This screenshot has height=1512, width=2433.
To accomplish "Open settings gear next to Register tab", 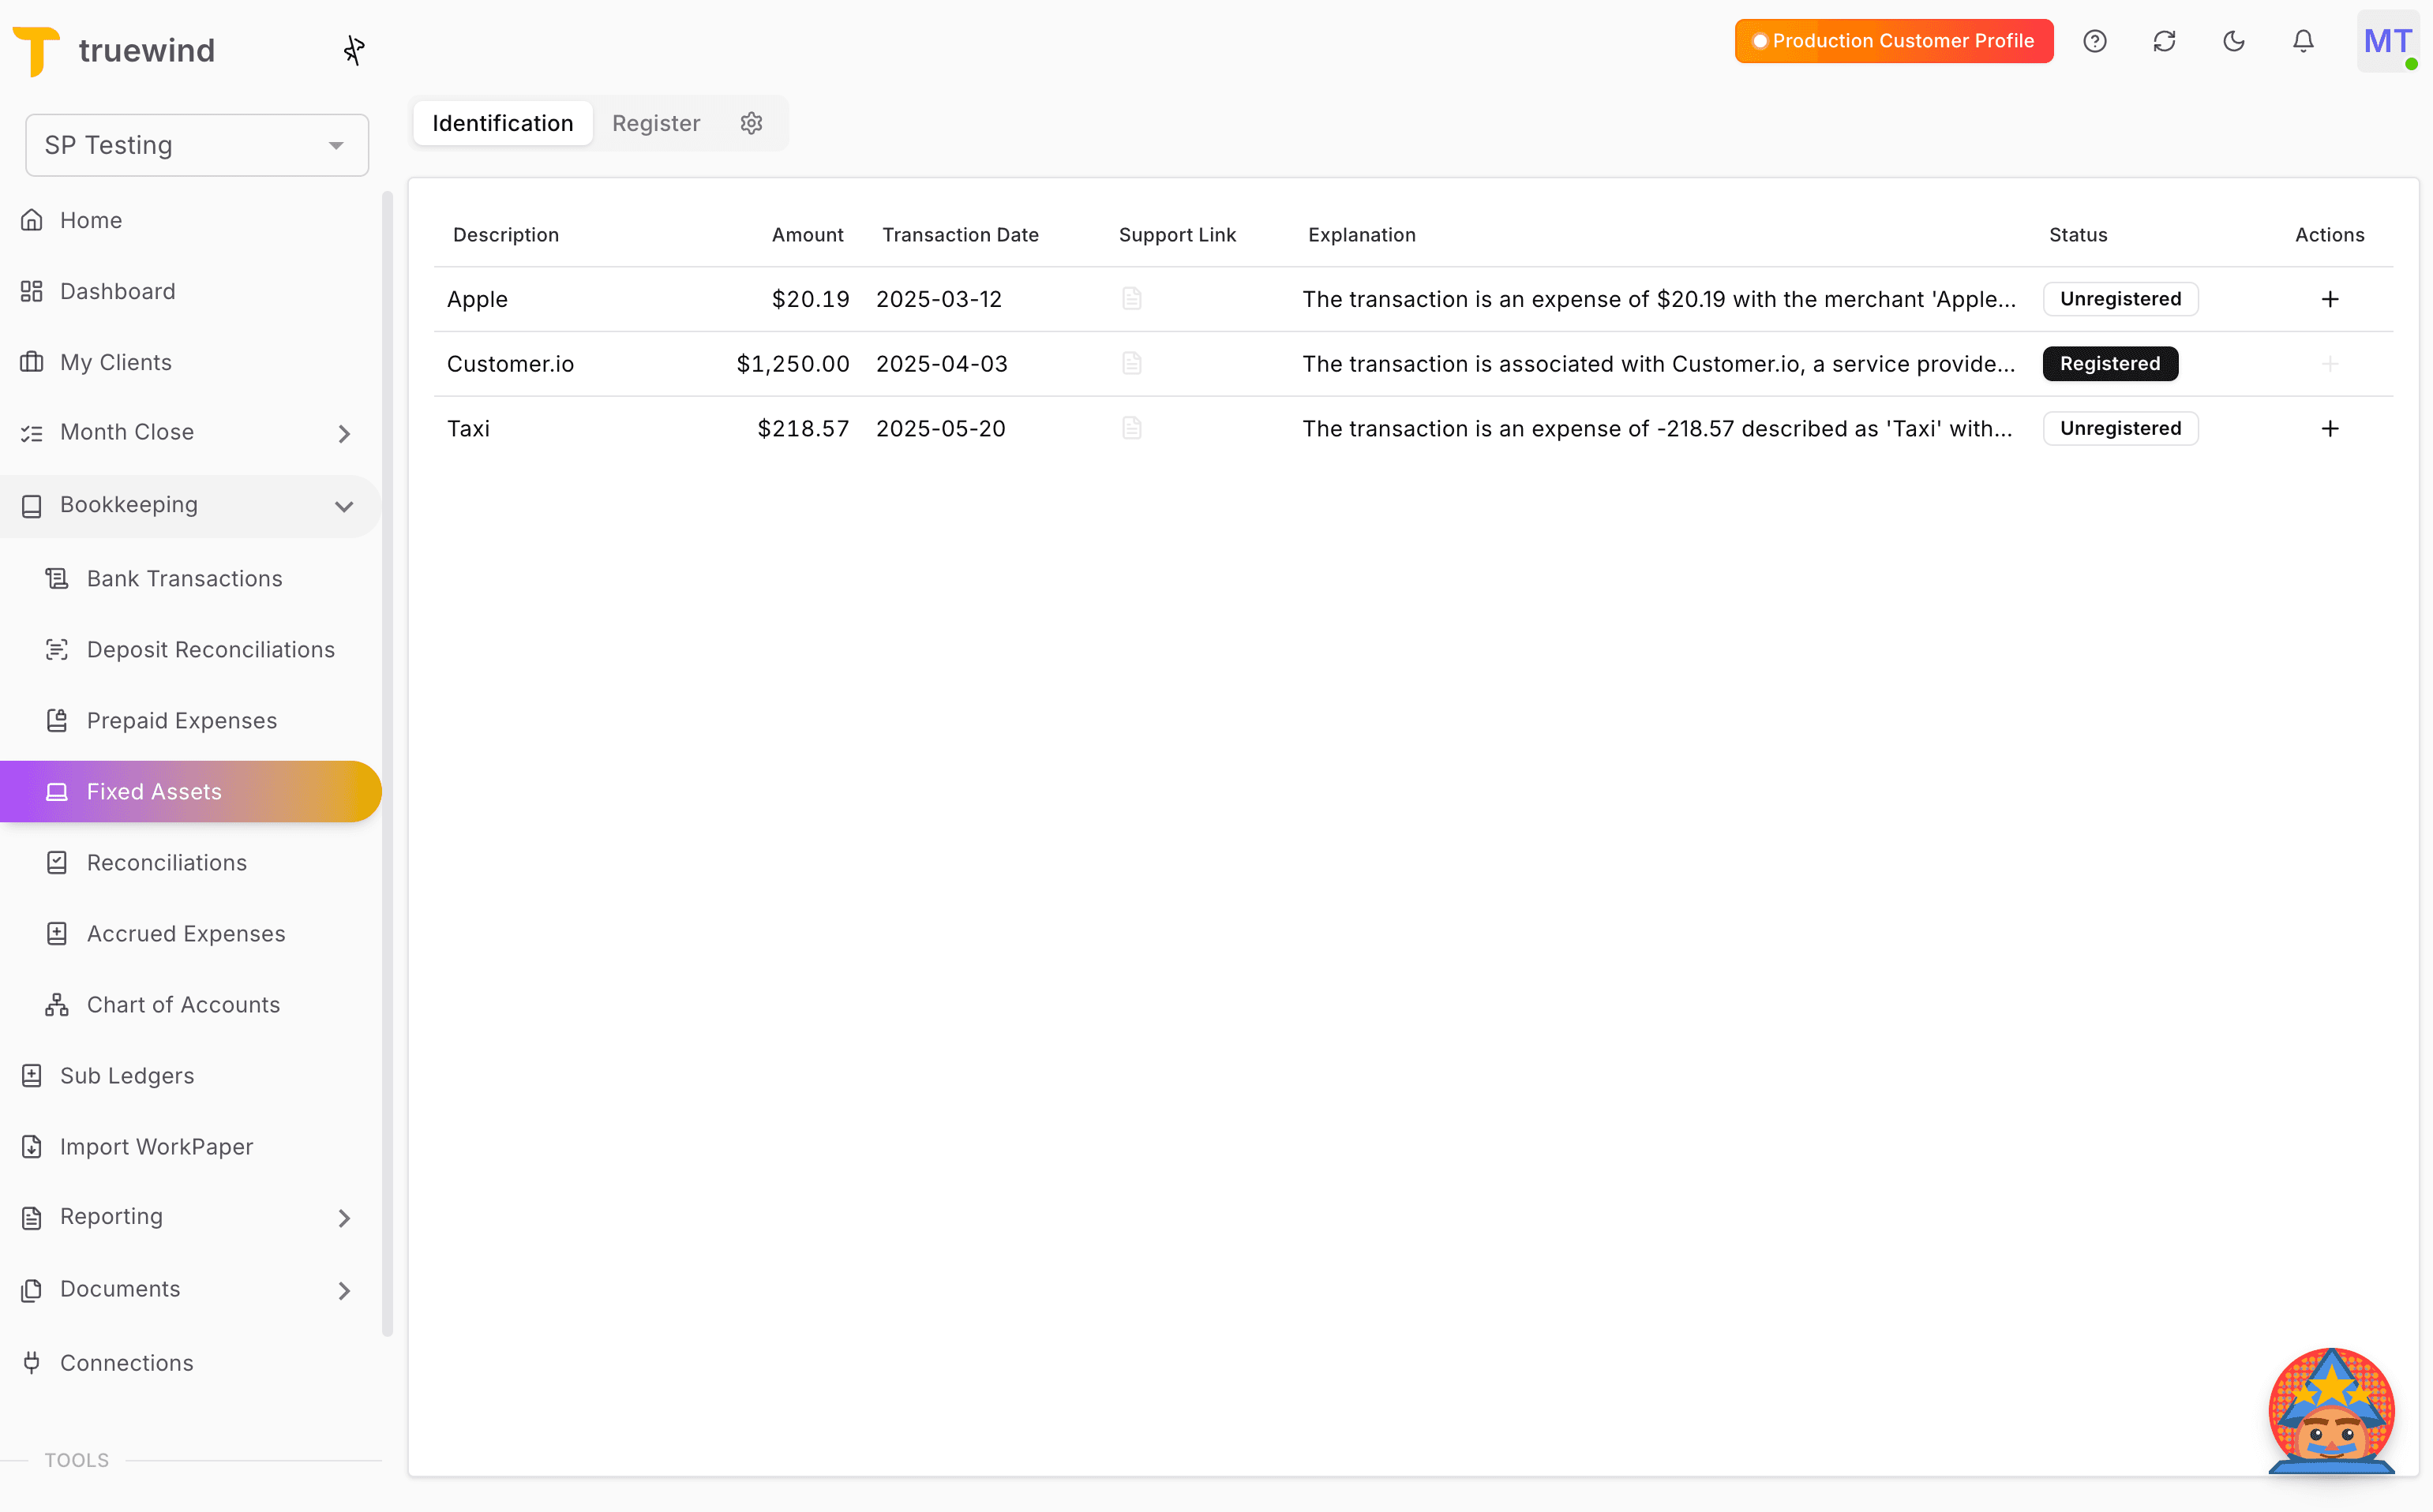I will pos(752,123).
